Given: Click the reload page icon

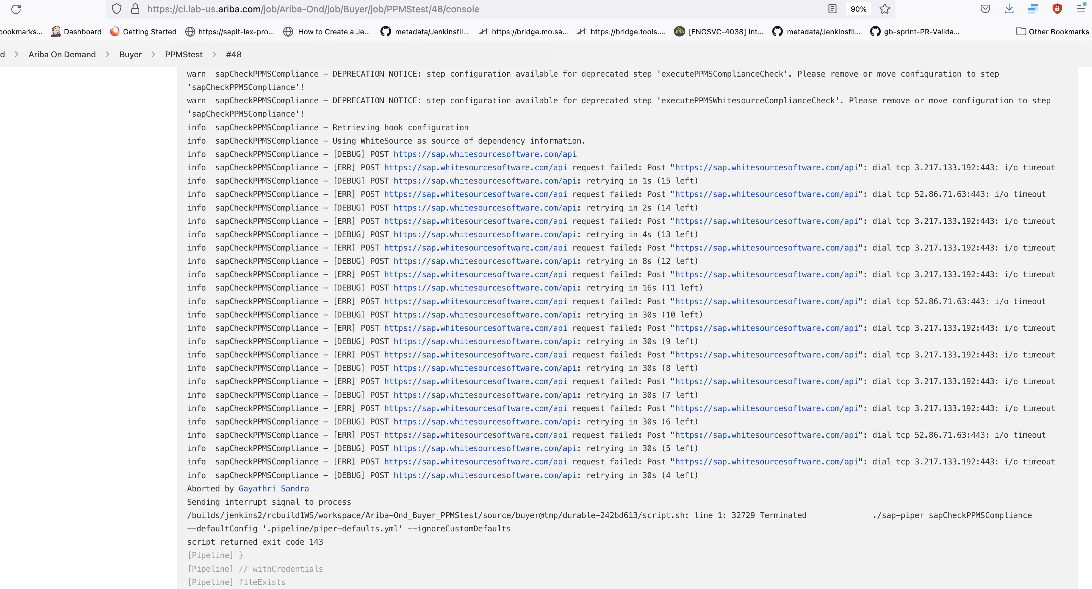Looking at the screenshot, I should 16,9.
